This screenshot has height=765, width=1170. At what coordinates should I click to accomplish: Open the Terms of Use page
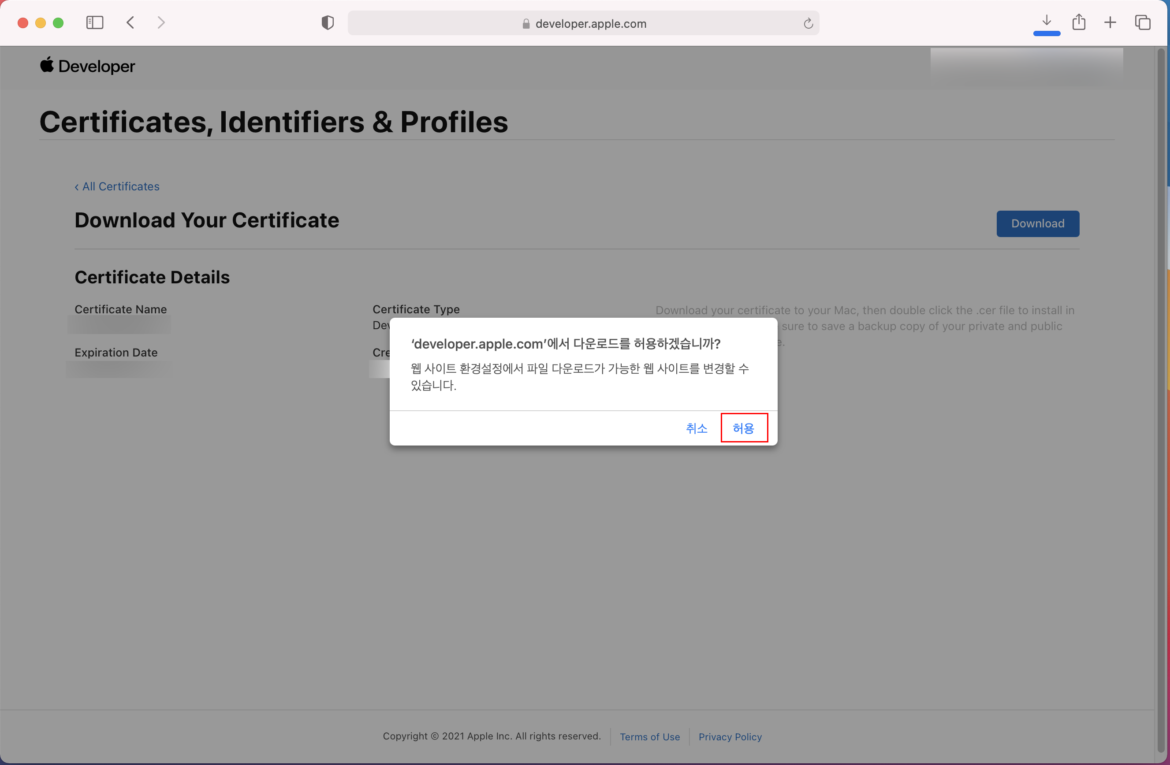click(x=650, y=736)
